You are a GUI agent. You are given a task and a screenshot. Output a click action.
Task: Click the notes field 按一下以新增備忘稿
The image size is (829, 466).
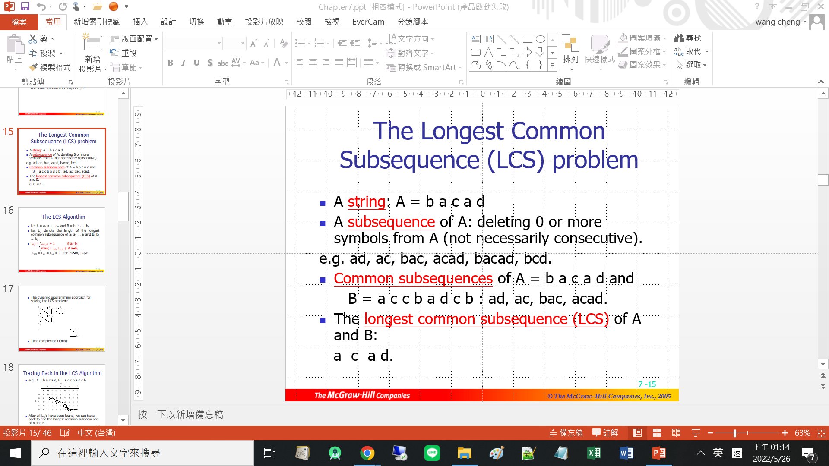click(180, 415)
